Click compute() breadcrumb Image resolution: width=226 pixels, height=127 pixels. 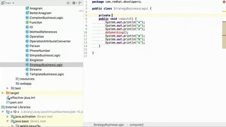[x=137, y=125]
